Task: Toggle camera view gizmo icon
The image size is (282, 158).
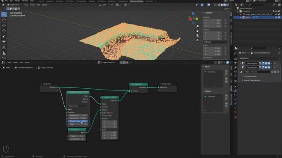Action: click(197, 36)
